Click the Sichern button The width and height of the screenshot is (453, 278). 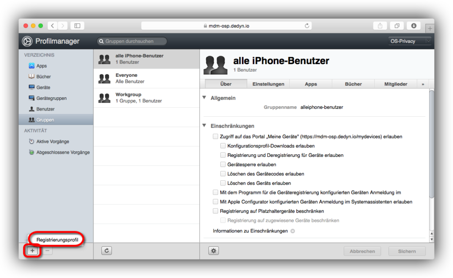[407, 251]
